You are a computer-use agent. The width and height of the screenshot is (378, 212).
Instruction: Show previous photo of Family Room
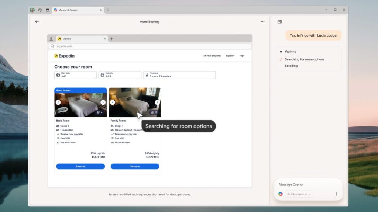point(113,102)
